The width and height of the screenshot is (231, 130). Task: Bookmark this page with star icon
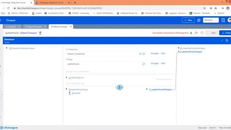205,8
